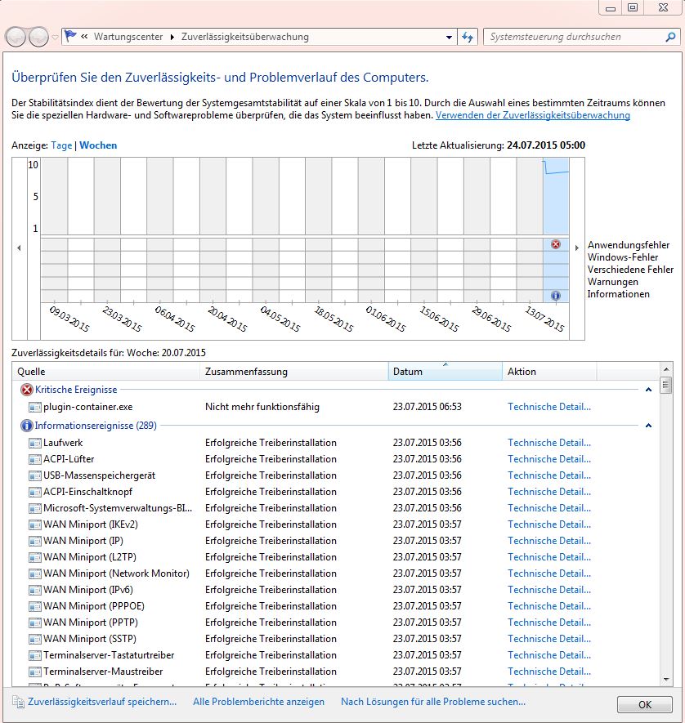Select the WAN Miniport (PPTP) row
The width and height of the screenshot is (685, 723).
[336, 623]
